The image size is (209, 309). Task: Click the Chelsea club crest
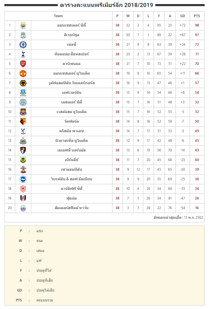(x=23, y=45)
